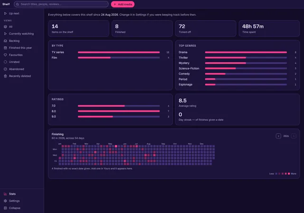Click the '8.5' Average rating value
Image resolution: width=304 pixels, height=213 pixels.
coord(182,101)
